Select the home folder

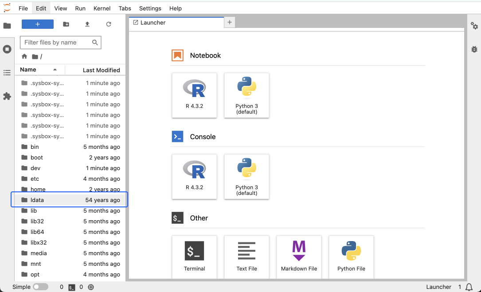coord(70,190)
